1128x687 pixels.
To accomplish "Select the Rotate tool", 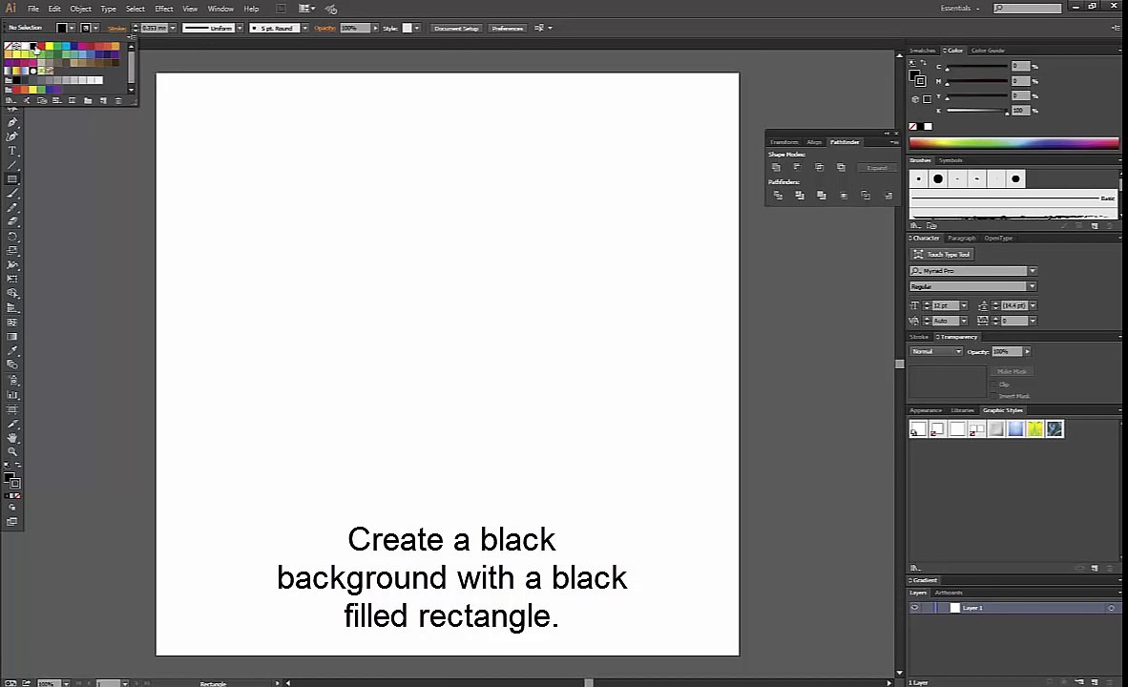I will pos(12,236).
